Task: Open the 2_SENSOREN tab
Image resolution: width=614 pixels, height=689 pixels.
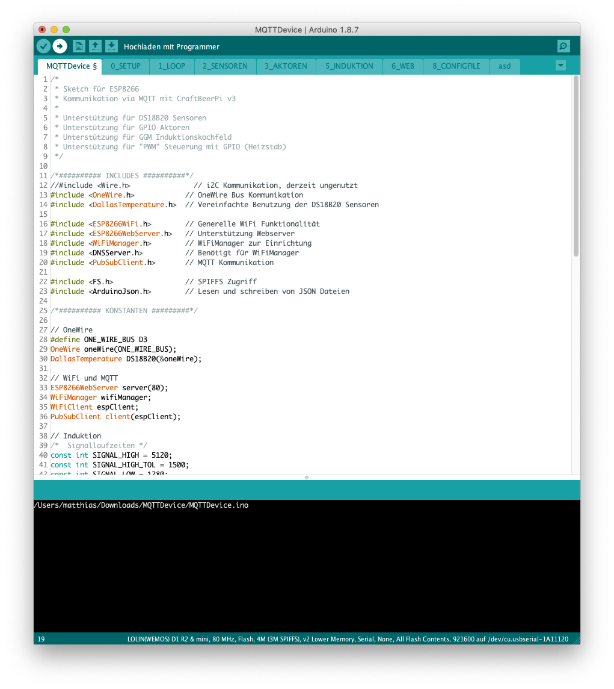Action: coord(225,66)
